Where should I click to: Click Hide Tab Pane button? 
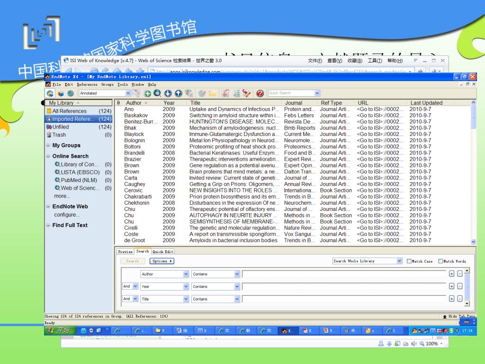point(459,316)
